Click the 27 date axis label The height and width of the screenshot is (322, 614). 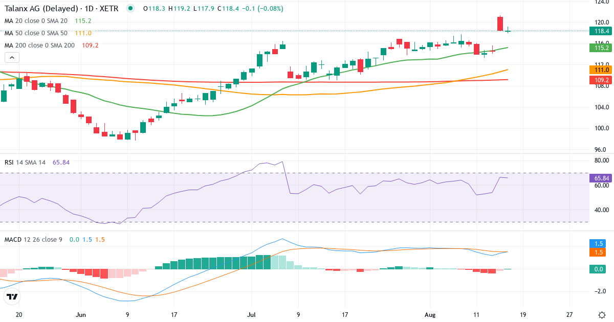569,315
